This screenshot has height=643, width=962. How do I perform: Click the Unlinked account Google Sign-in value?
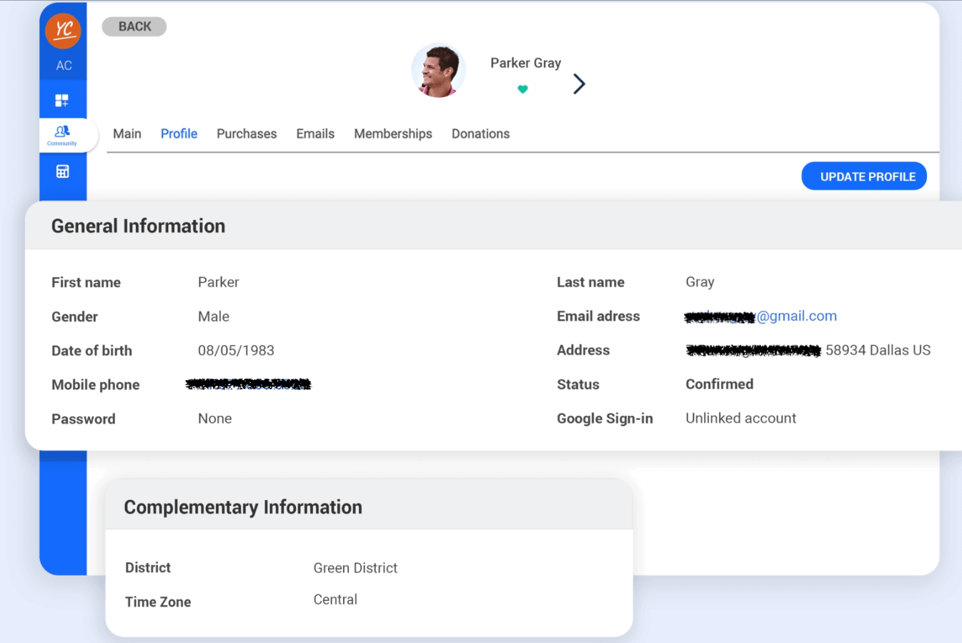(x=740, y=418)
